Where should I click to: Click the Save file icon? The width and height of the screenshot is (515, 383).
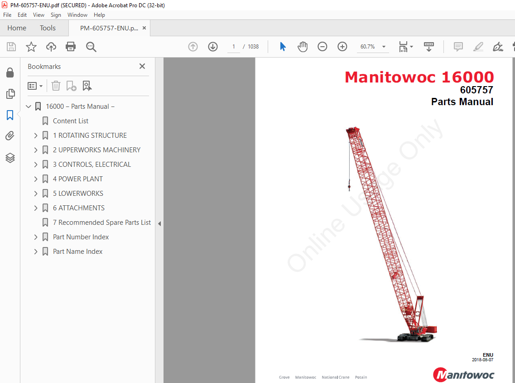(x=11, y=47)
